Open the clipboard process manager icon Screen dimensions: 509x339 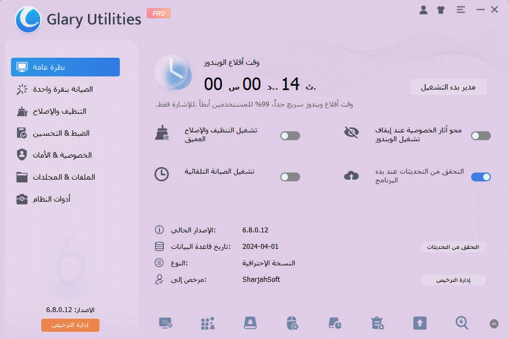tap(378, 323)
